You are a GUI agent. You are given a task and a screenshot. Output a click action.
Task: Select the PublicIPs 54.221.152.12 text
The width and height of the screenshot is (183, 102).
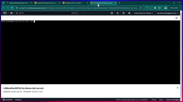(x=13, y=92)
